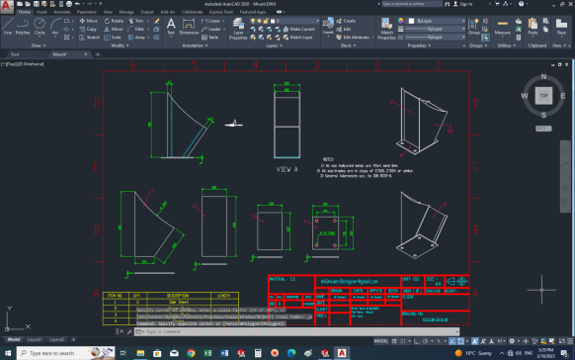The width and height of the screenshot is (575, 360).
Task: Open Layer Properties panel
Action: point(238,29)
